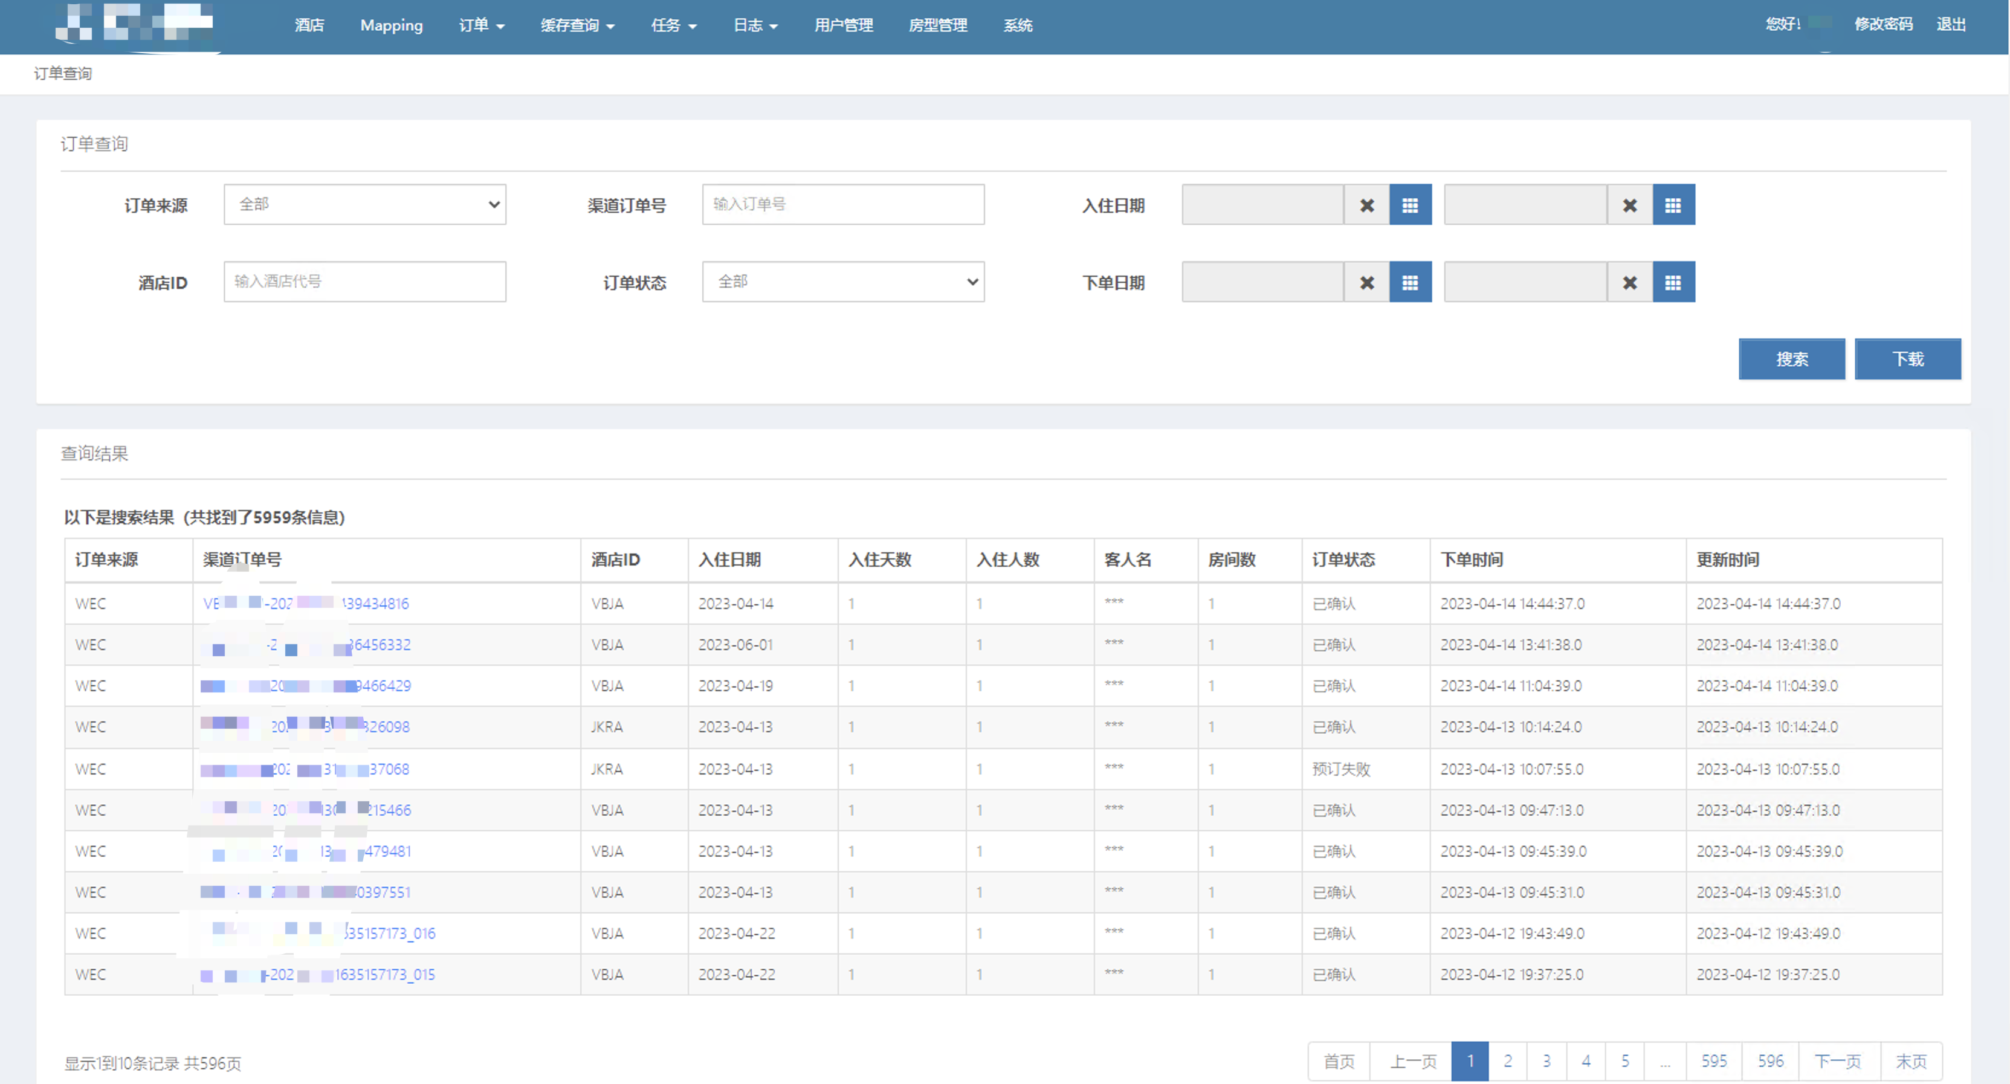The height and width of the screenshot is (1084, 2010).
Task: Click 退出 to log out
Action: pyautogui.click(x=1951, y=24)
